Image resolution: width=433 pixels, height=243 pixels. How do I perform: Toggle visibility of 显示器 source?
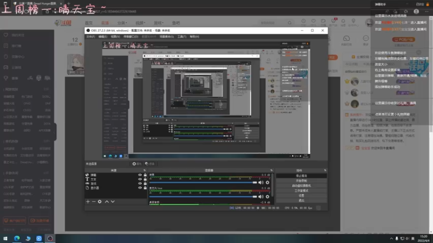click(x=140, y=188)
